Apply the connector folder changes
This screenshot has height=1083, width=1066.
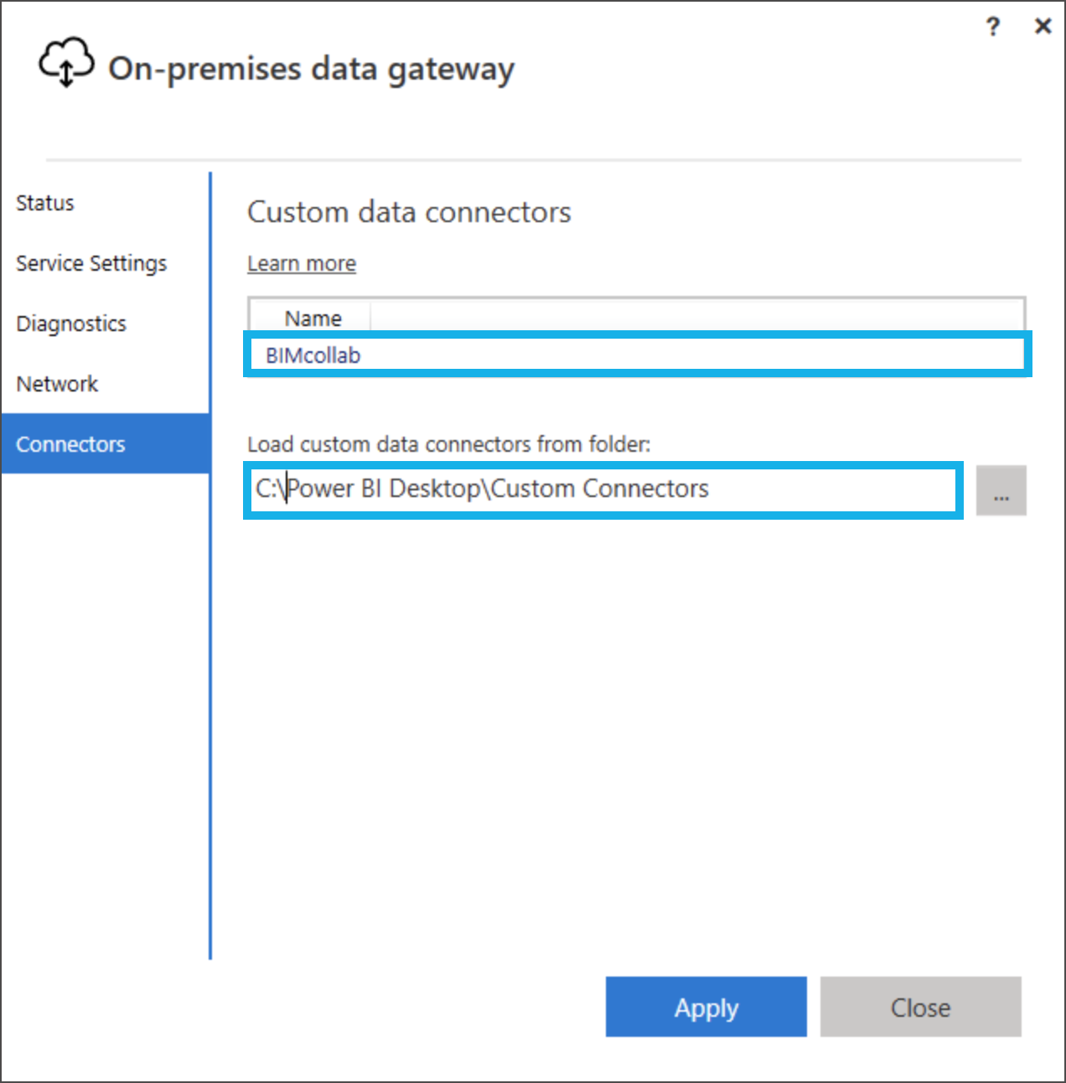tap(706, 1007)
